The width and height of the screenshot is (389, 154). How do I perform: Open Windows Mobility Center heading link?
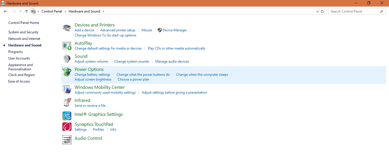[100, 87]
